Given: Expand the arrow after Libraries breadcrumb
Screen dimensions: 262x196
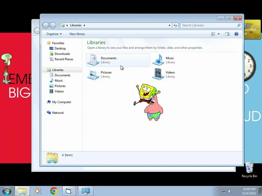Looking at the screenshot, I should tap(84, 25).
